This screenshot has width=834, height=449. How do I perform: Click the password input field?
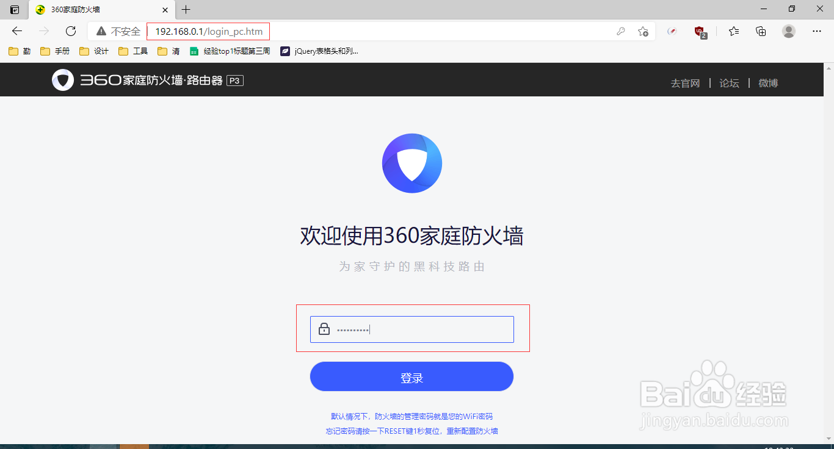point(412,329)
